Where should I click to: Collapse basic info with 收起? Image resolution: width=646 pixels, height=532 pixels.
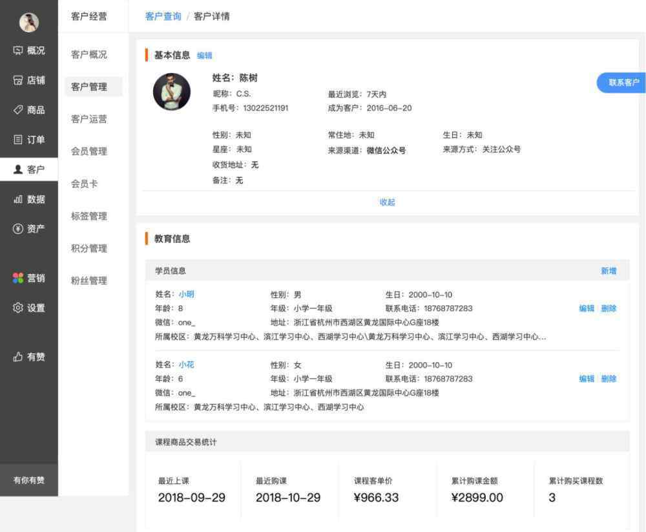(387, 202)
